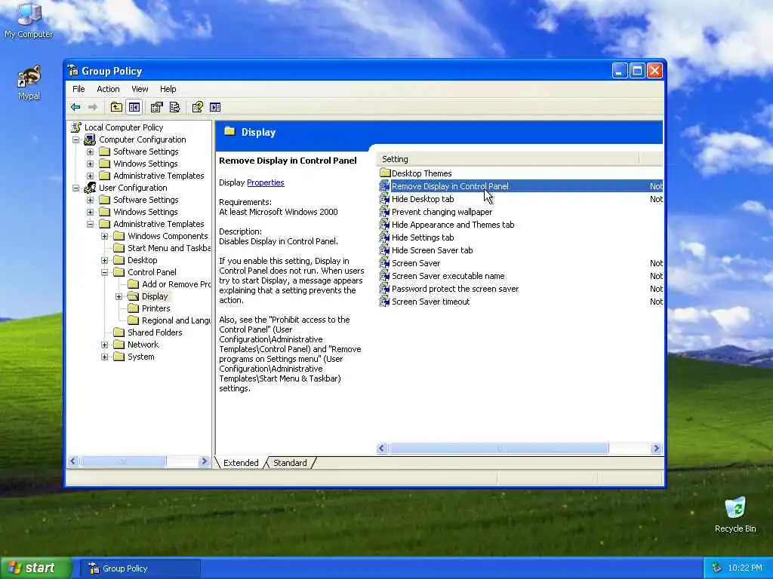
Task: Click the Forward arrow toolbar button
Action: tap(93, 107)
